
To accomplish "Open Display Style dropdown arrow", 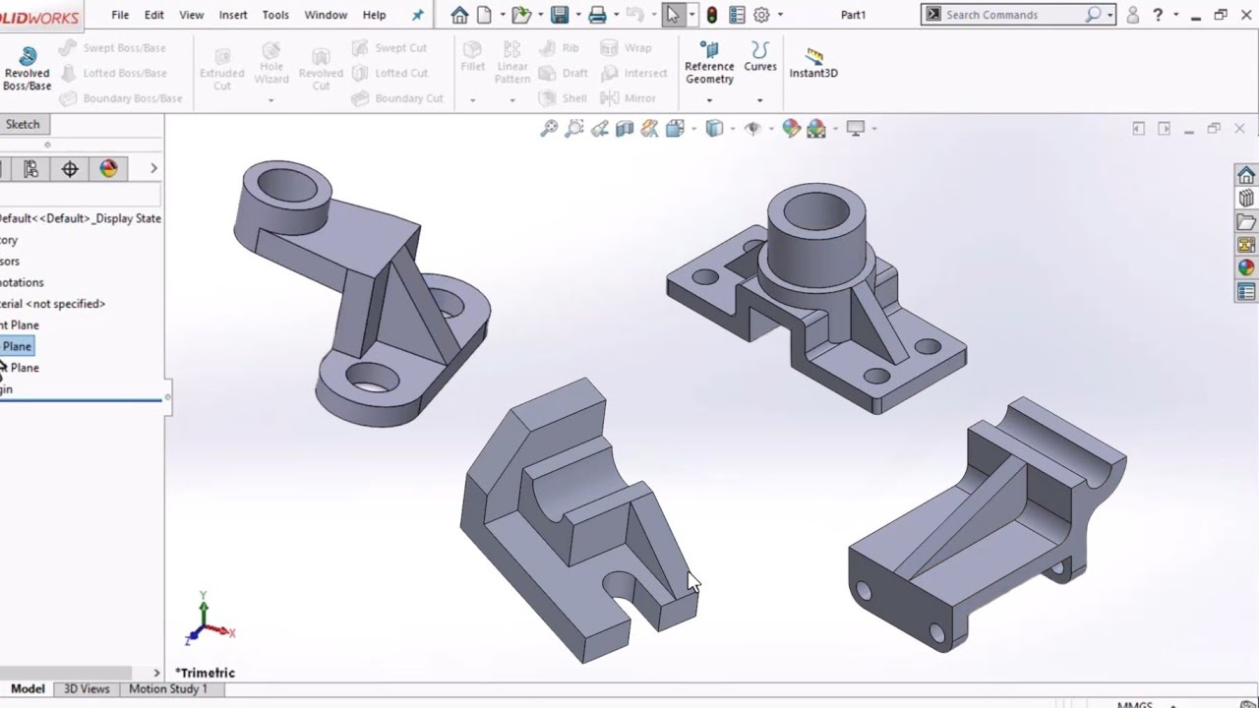I will click(733, 129).
